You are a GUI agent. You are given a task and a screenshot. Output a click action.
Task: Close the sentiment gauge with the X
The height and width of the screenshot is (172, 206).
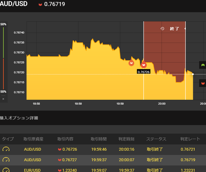(3, 99)
